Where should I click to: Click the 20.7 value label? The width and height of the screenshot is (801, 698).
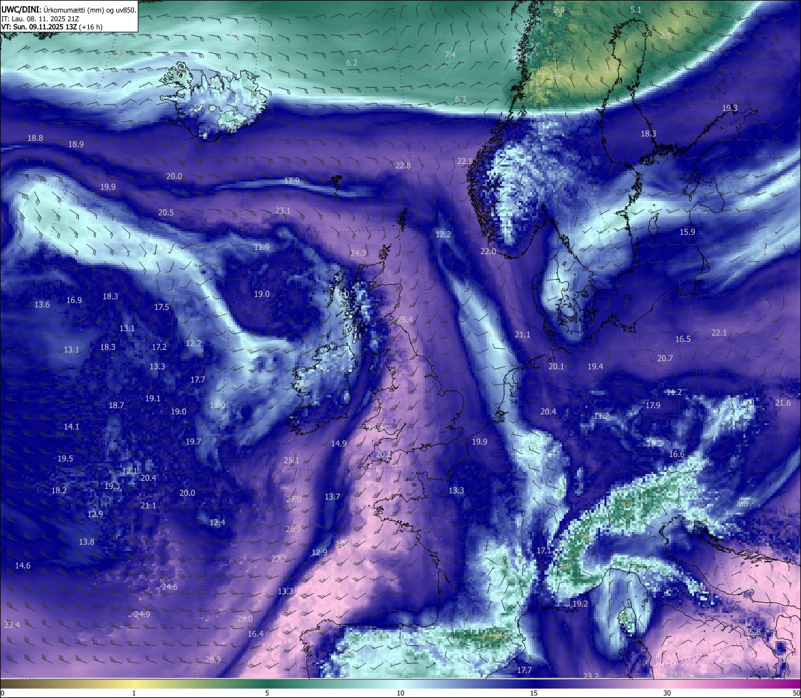(x=665, y=359)
